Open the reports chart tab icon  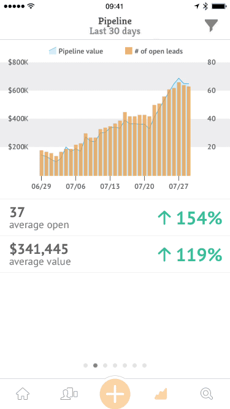click(161, 394)
